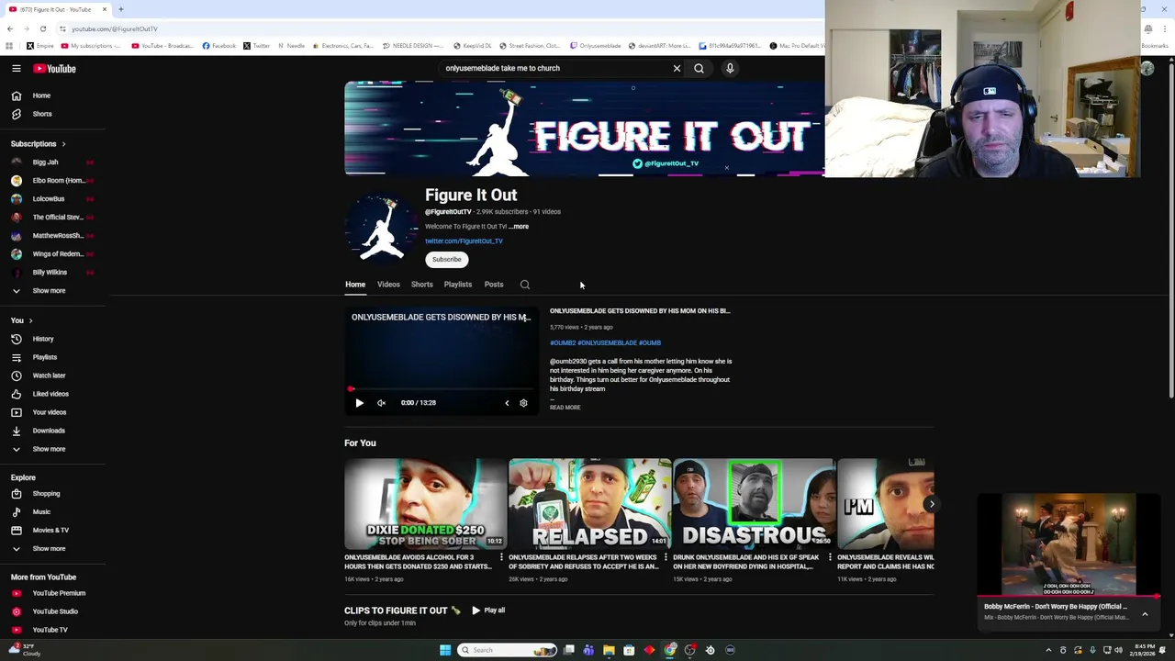
Task: Open featured video settings gear
Action: point(523,403)
